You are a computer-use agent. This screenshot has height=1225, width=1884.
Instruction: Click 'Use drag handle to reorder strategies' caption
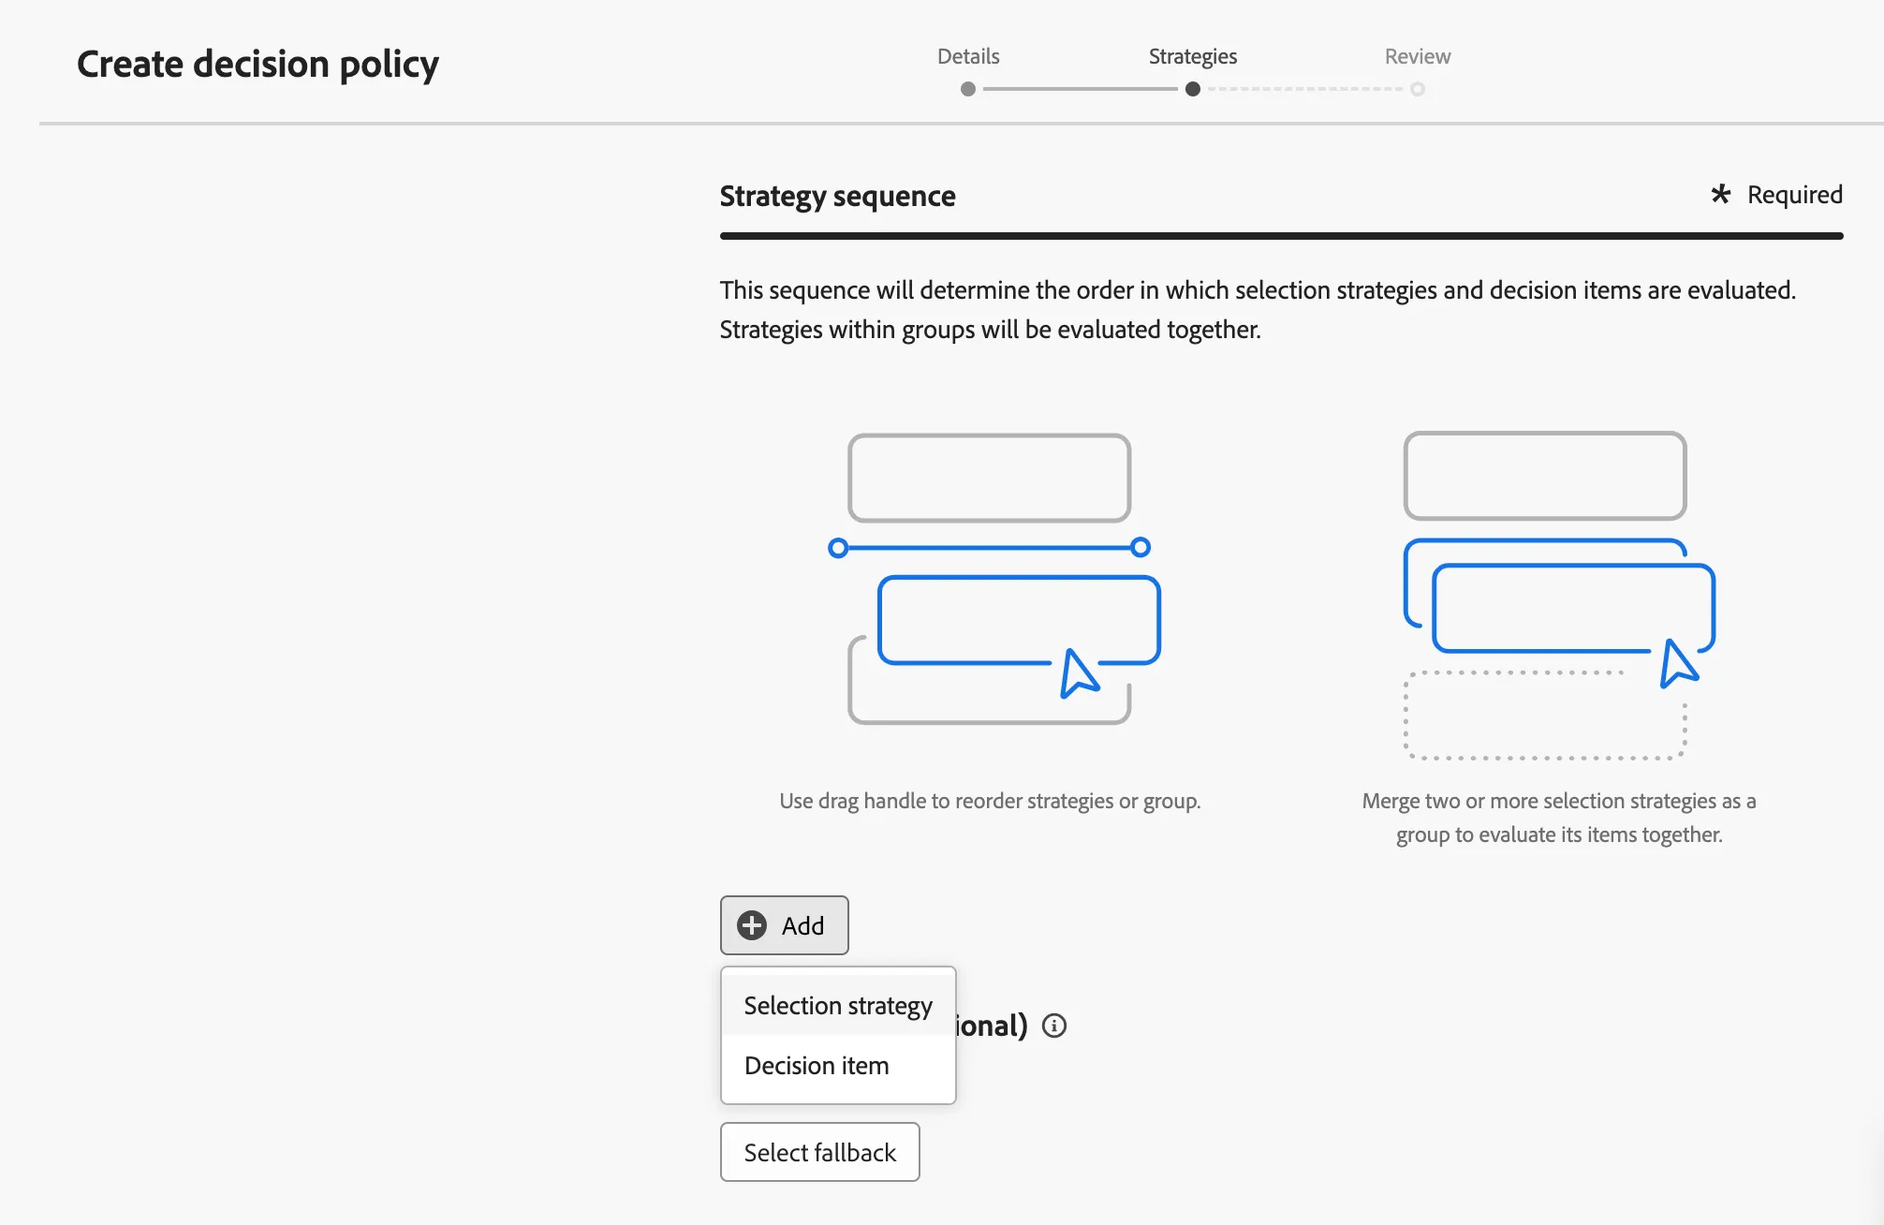point(990,801)
